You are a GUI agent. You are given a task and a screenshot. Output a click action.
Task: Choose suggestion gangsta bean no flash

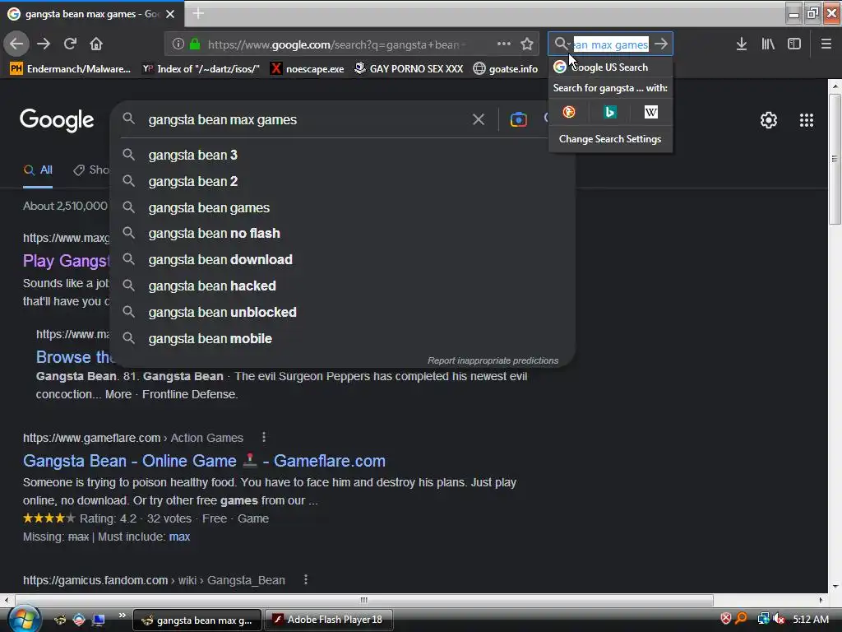344,233
